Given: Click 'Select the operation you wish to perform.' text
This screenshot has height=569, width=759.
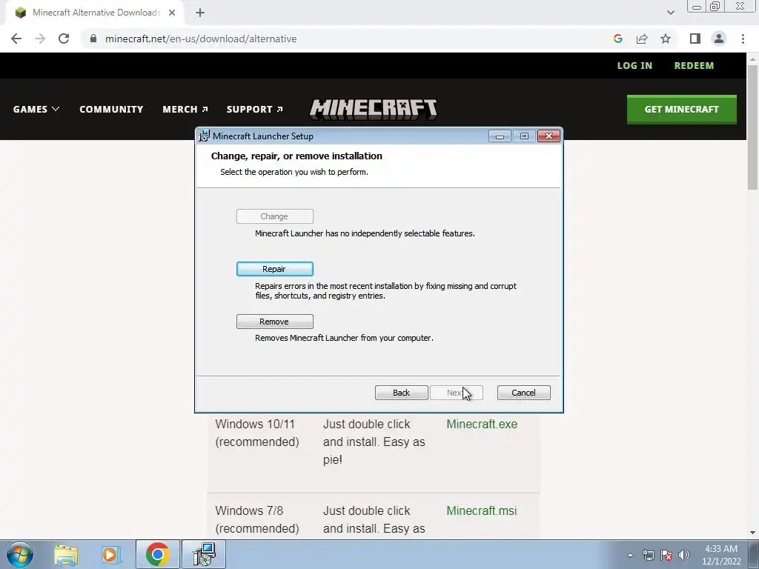Looking at the screenshot, I should (294, 172).
